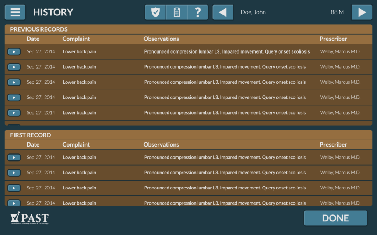Go to next patient with right arrow
This screenshot has width=377, height=235.
pyautogui.click(x=362, y=12)
